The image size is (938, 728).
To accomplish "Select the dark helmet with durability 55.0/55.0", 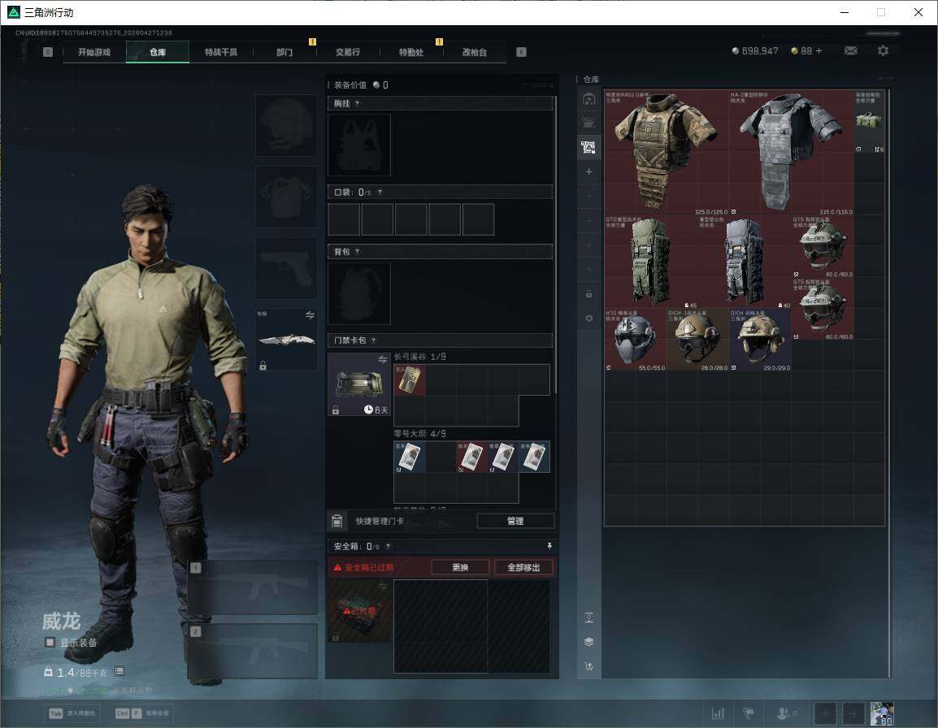I will 636,340.
